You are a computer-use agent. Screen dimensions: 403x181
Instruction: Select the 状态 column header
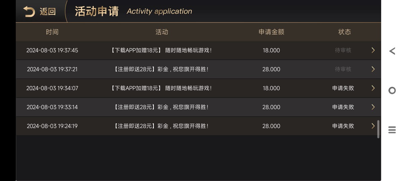[x=345, y=32]
